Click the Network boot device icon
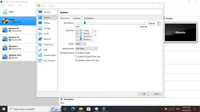This screenshot has width=200, height=112. point(81,39)
